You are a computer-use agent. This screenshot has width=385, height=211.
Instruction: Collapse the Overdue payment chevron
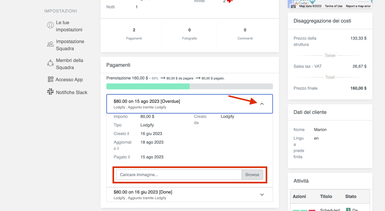262,104
